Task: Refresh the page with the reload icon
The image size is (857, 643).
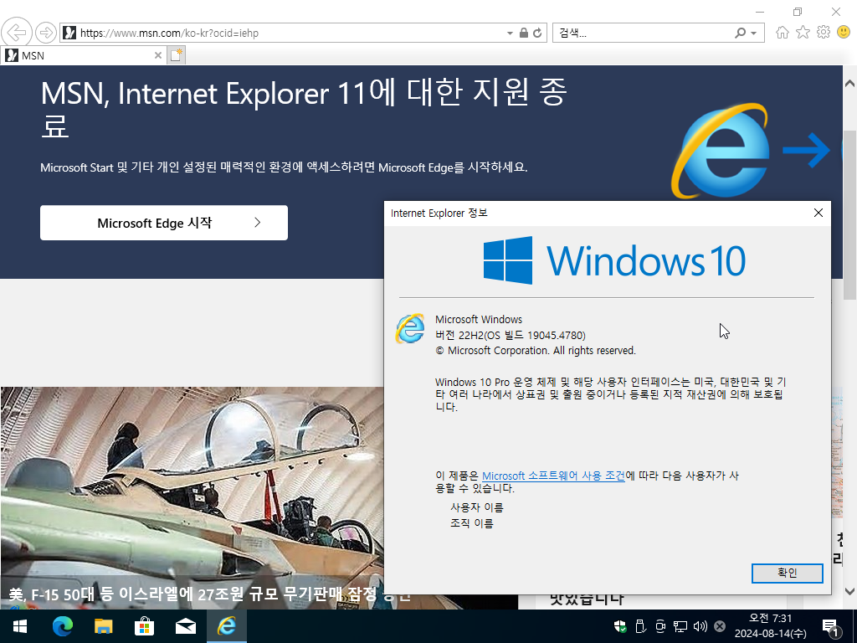Action: pyautogui.click(x=538, y=33)
